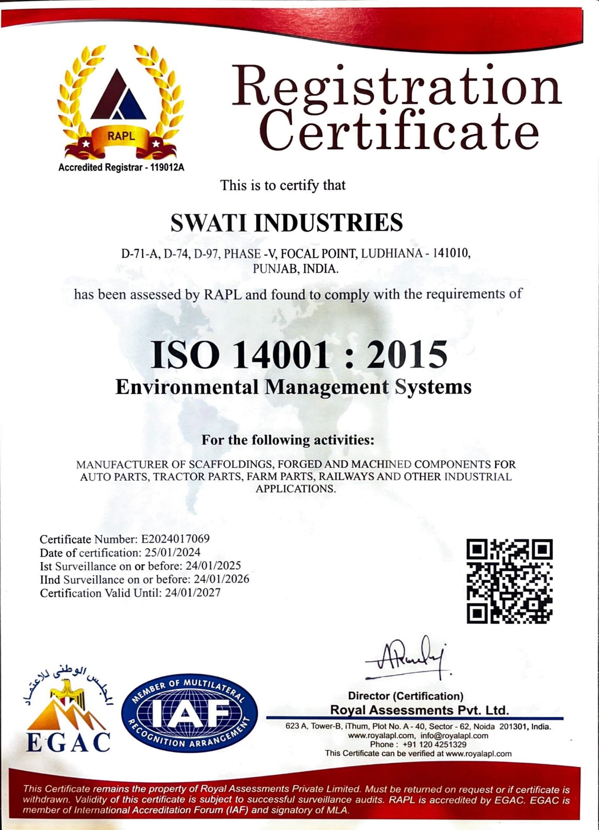Click the Date of certification line
Screen dimensions: 599x830
[x=120, y=553]
